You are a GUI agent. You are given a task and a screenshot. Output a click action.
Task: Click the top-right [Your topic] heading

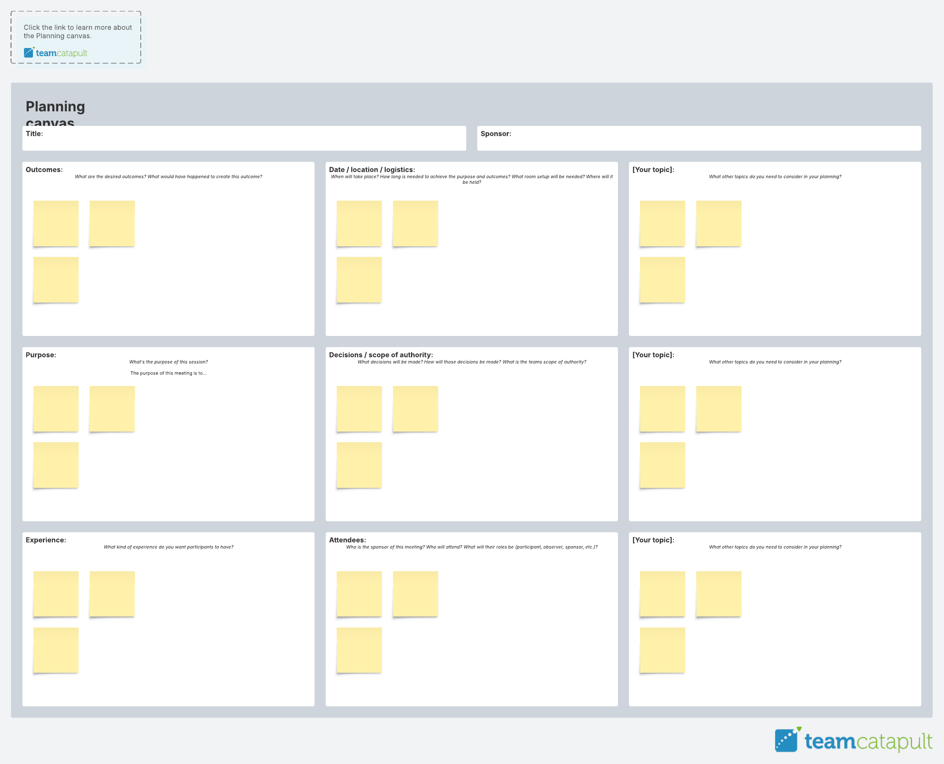[653, 170]
